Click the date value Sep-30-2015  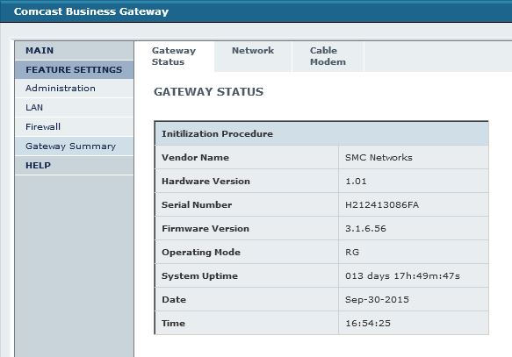(377, 300)
